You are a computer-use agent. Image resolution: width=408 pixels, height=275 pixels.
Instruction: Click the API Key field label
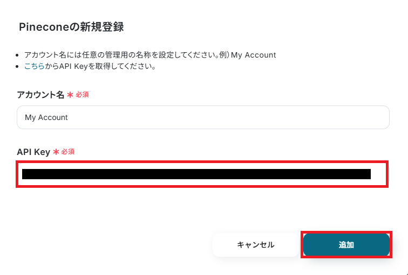33,152
